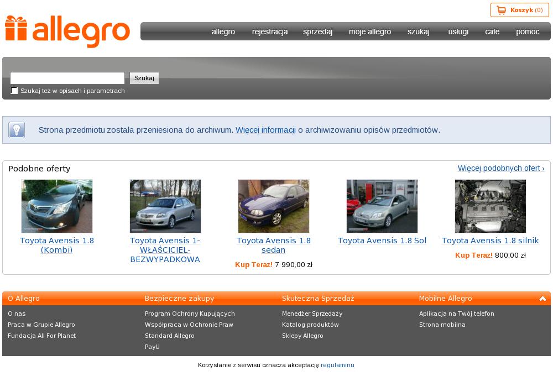Viewport: 553px width, 376px height.
Task: Open Więcej podobnych ofert link
Action: [x=501, y=168]
